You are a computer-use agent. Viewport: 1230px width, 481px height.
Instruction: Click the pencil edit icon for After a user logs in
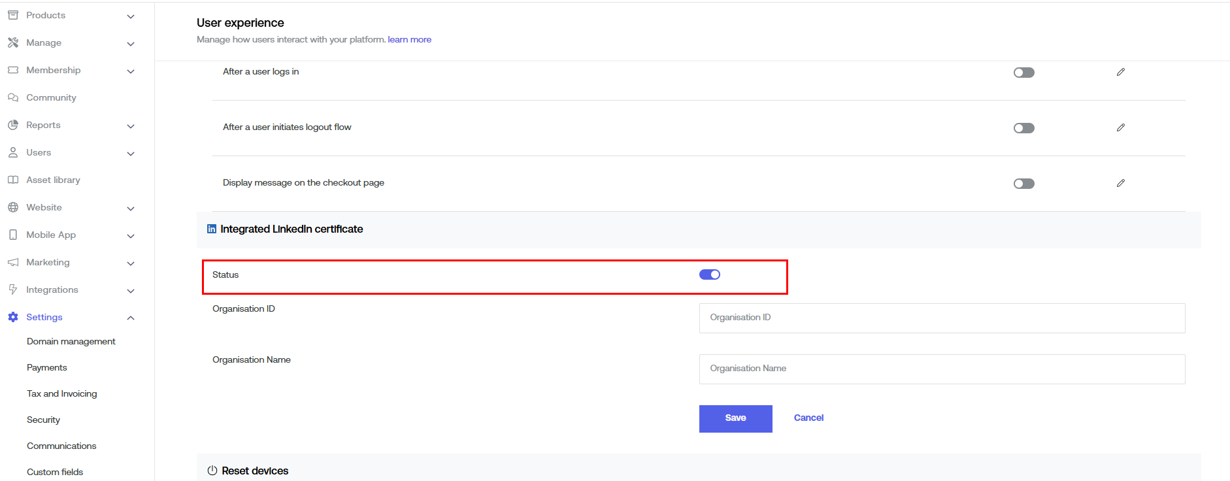point(1120,72)
